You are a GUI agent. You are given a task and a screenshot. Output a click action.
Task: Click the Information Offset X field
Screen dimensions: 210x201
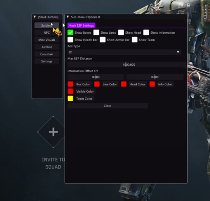click(96, 77)
